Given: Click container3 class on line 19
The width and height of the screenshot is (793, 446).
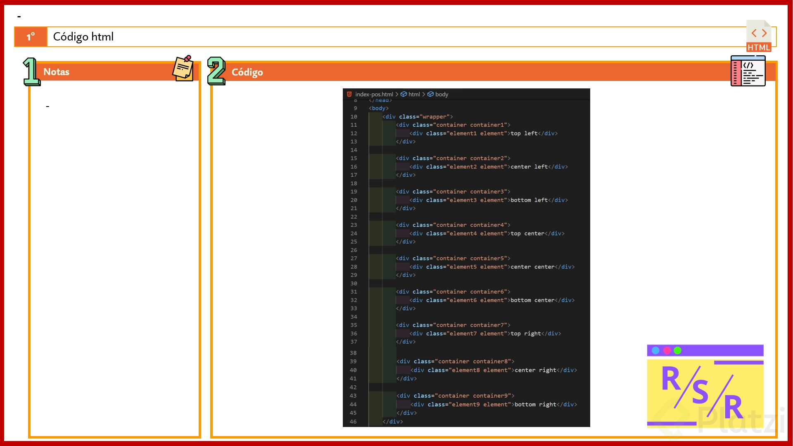Looking at the screenshot, I should (487, 192).
